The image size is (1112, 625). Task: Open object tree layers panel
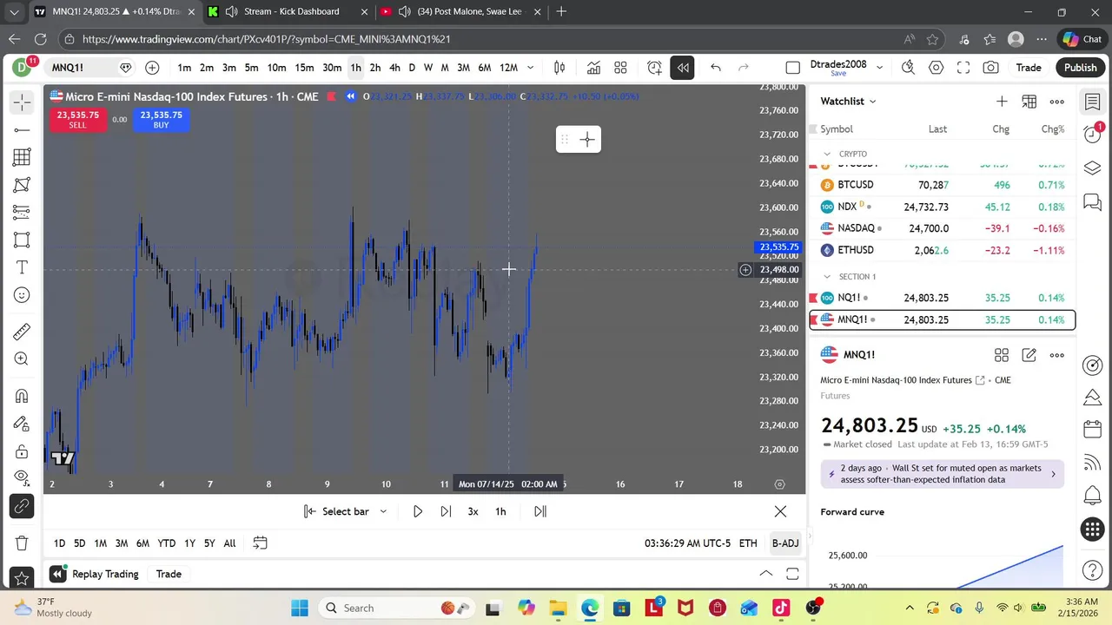pos(1093,168)
